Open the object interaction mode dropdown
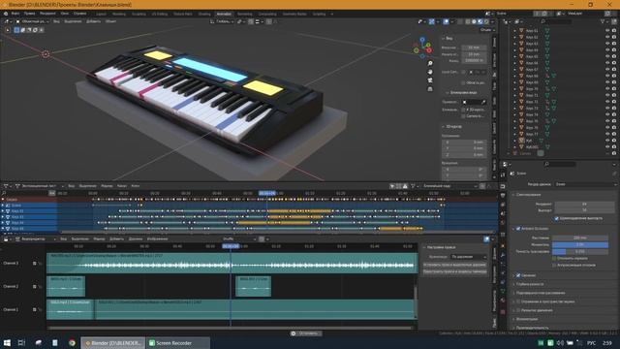 (32, 21)
